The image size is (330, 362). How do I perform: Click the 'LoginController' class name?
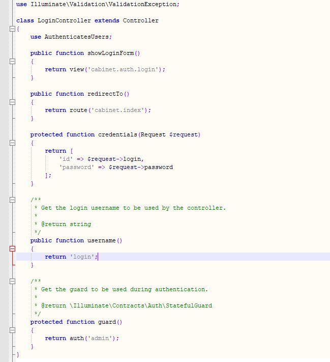64,20
